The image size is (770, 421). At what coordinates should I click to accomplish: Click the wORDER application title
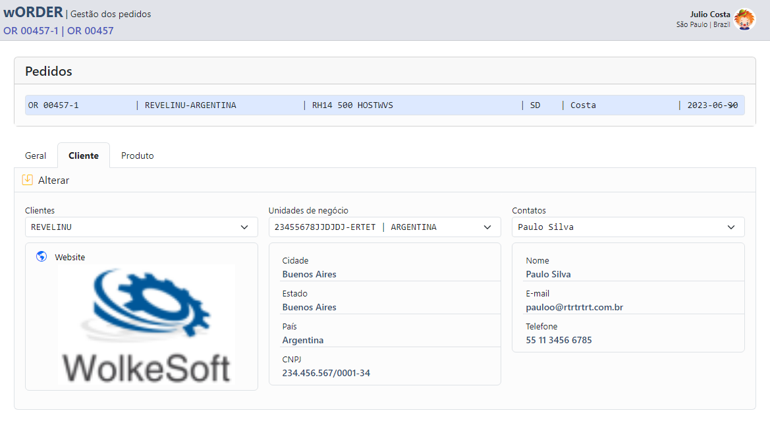pyautogui.click(x=33, y=12)
